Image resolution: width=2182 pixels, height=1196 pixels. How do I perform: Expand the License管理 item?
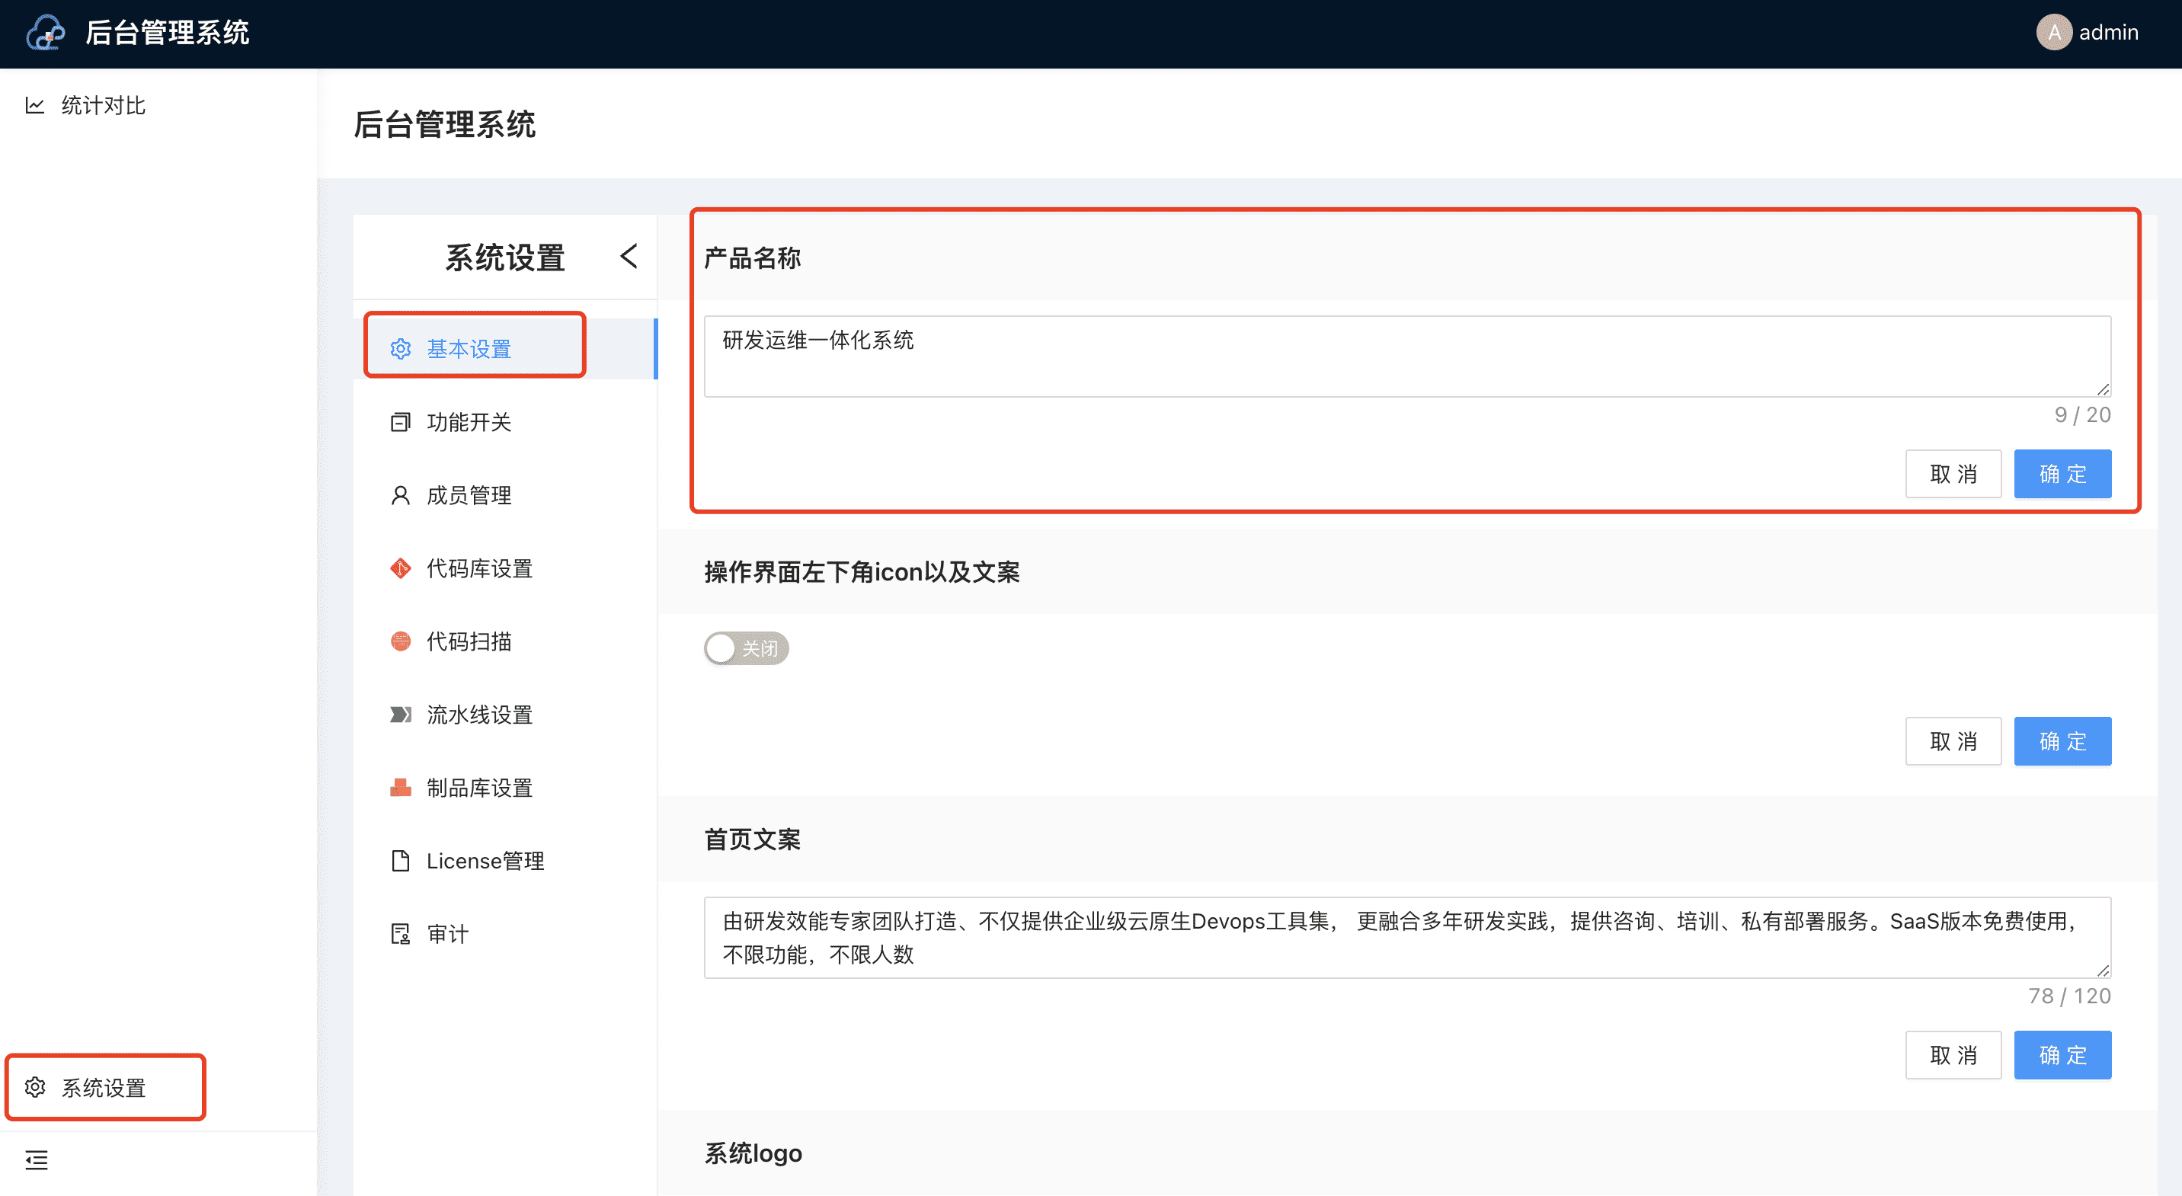(485, 860)
